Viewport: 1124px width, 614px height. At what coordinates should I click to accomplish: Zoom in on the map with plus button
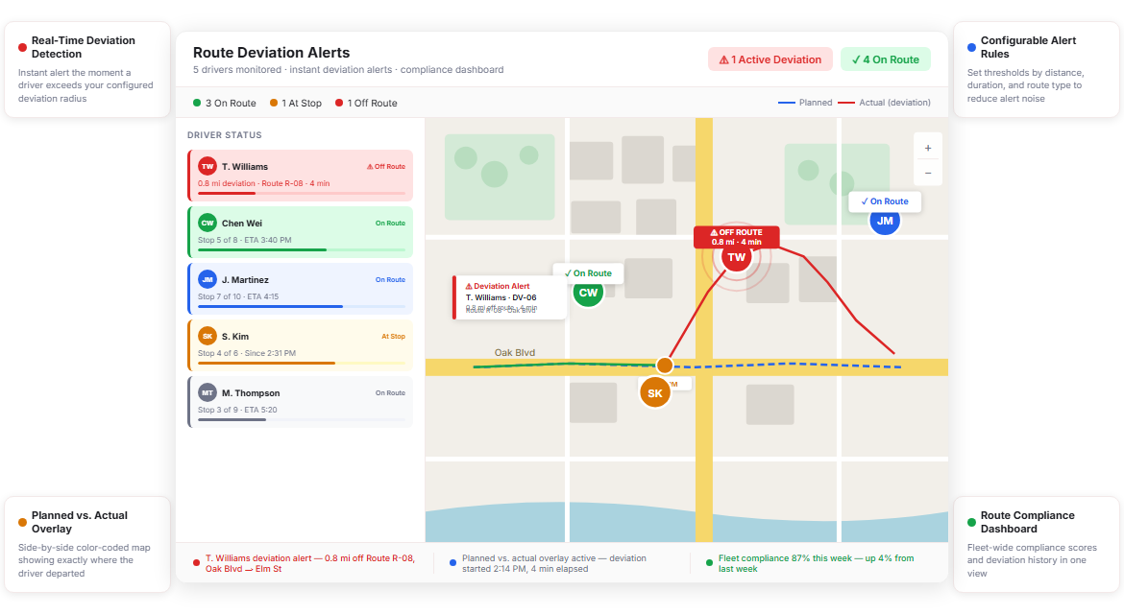[x=928, y=148]
